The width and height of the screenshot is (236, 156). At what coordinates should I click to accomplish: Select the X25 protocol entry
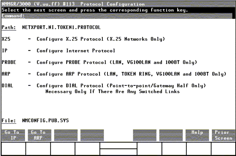pos(6,39)
